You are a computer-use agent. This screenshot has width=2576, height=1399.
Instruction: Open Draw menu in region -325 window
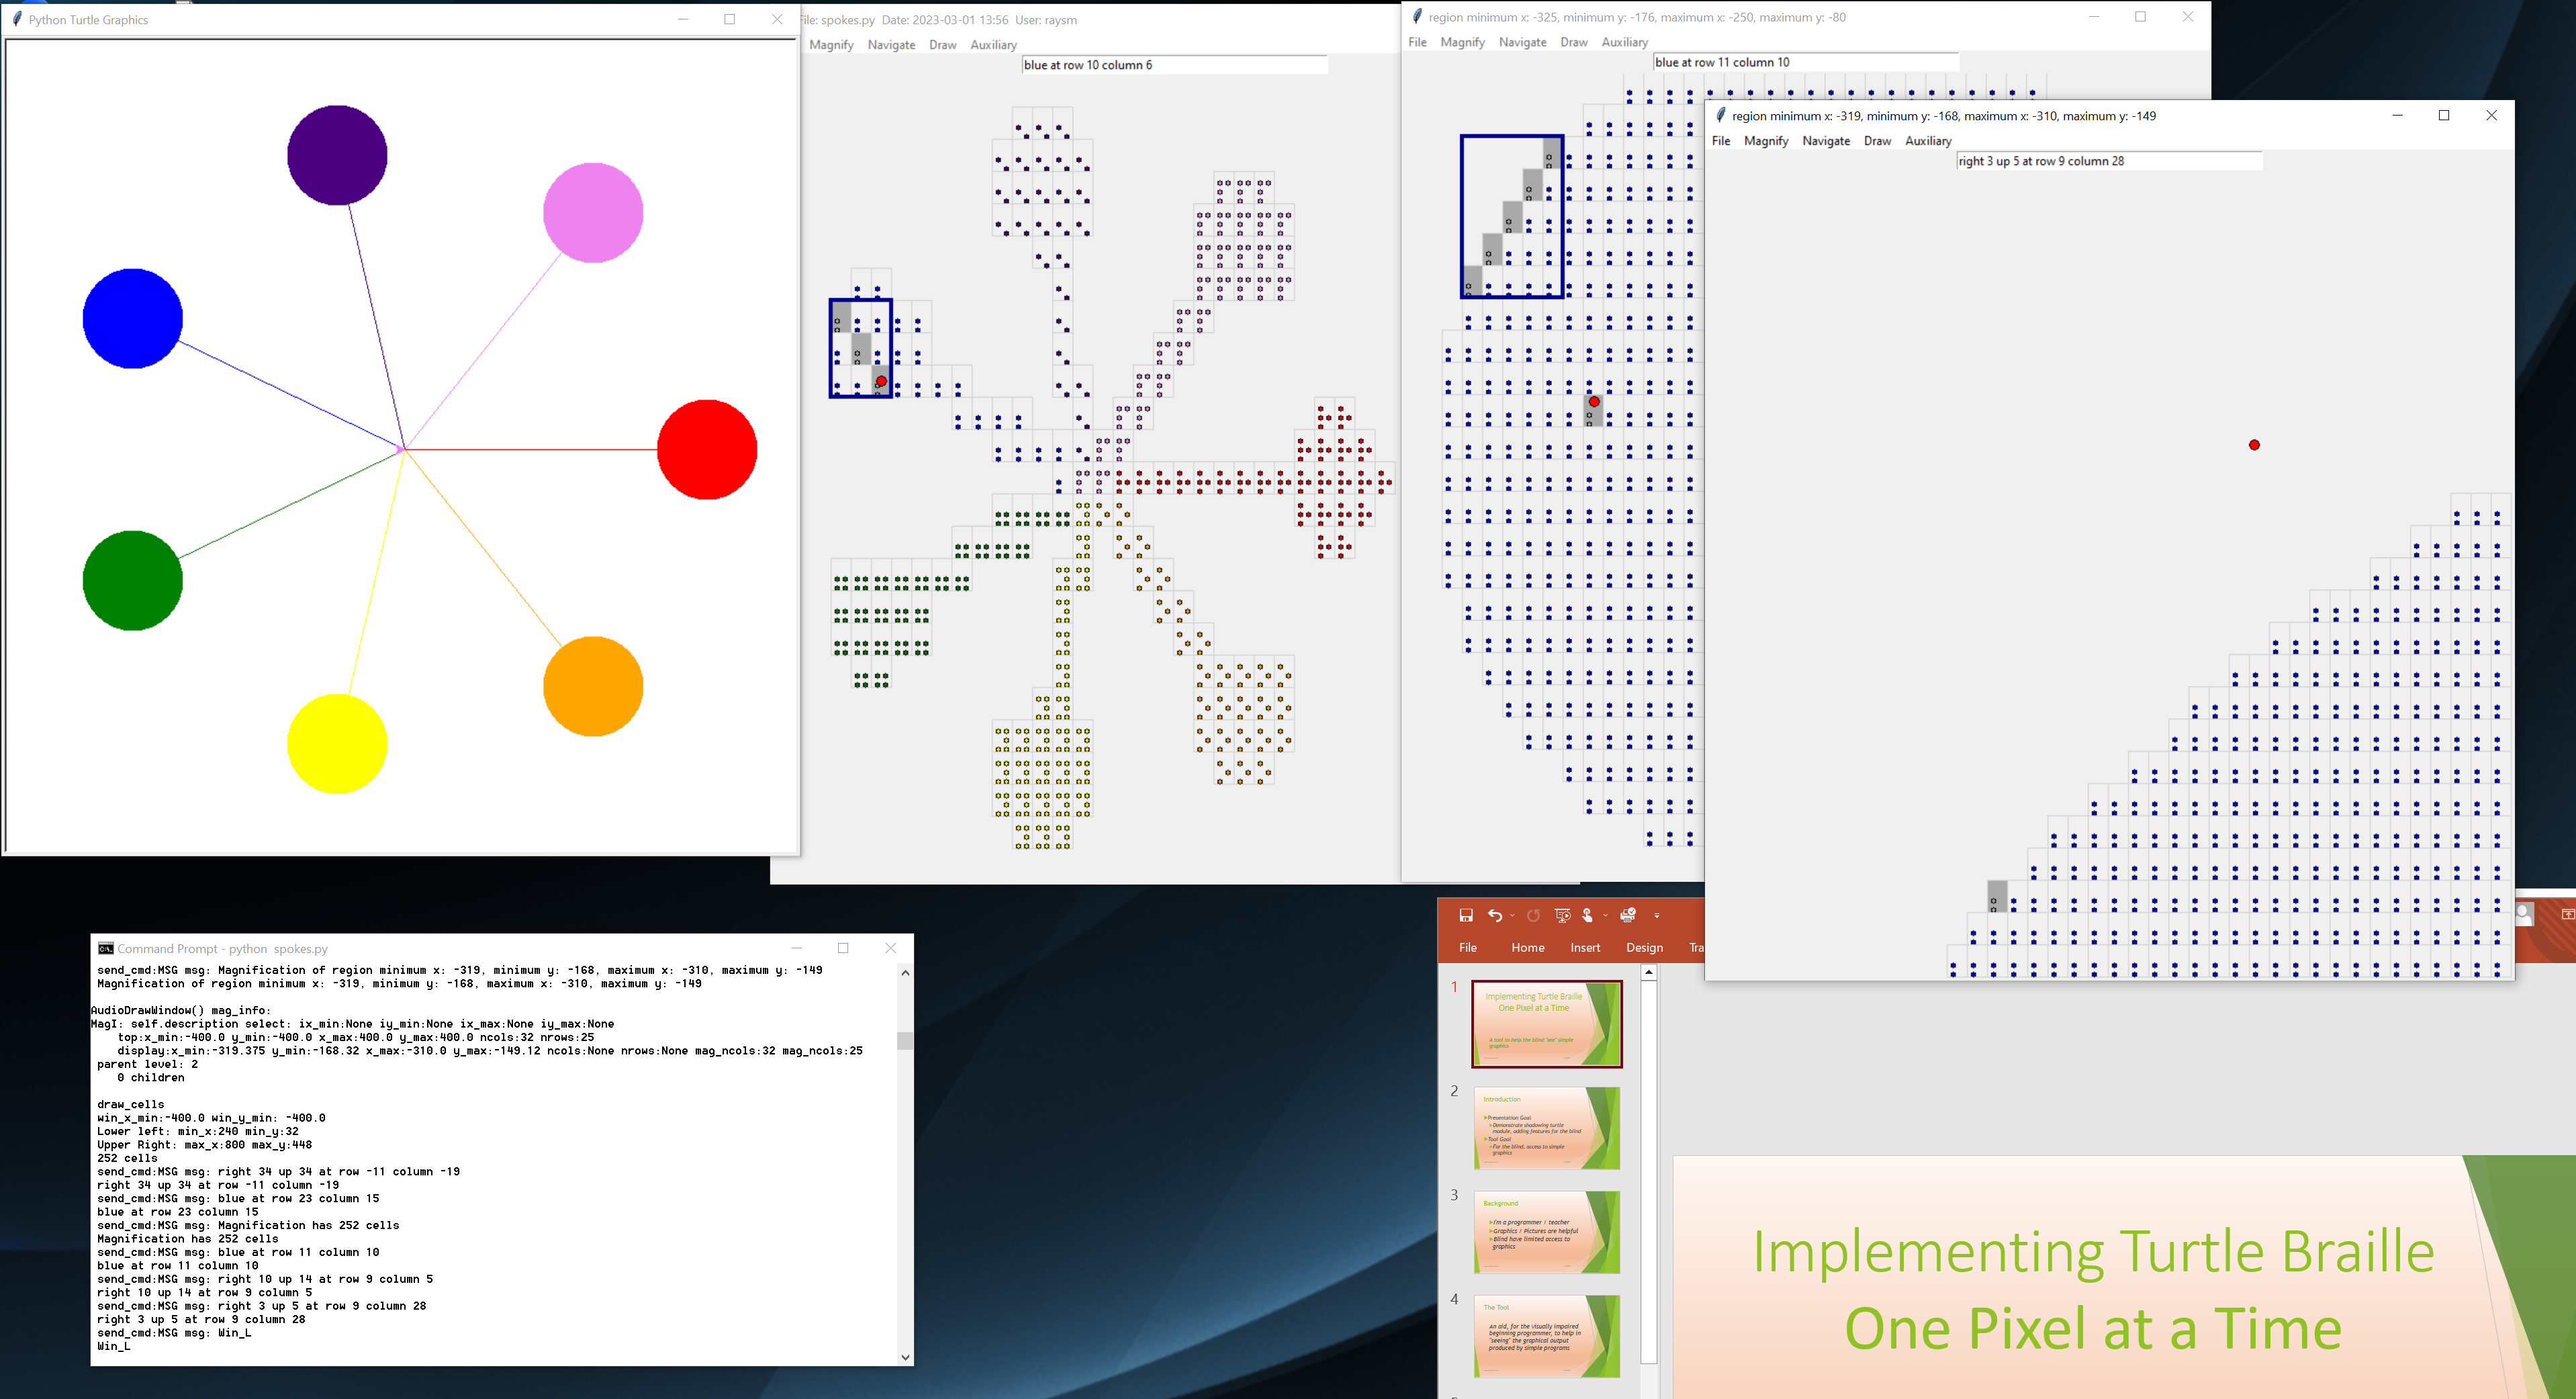point(1573,42)
